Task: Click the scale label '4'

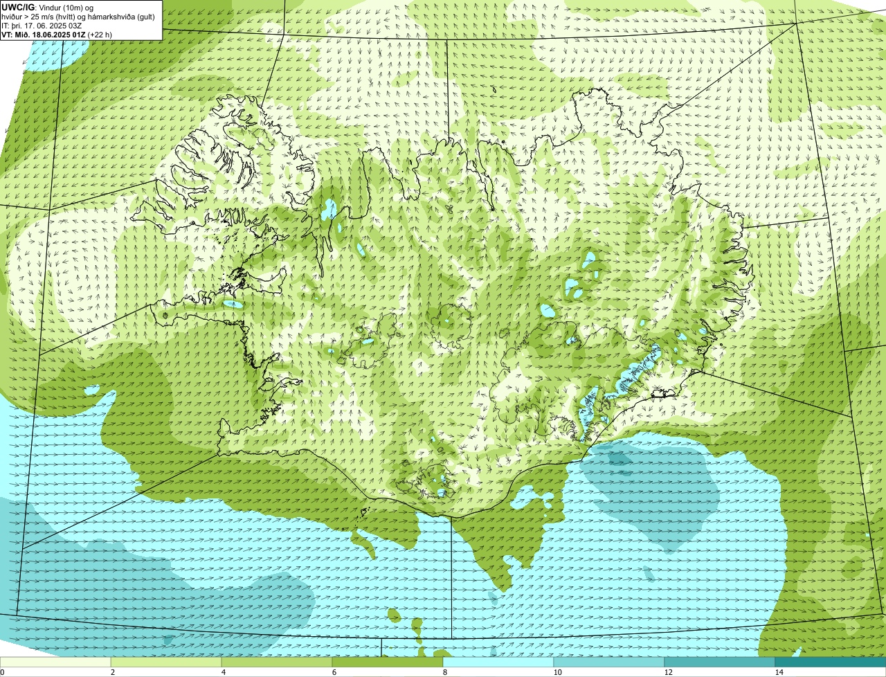Action: coord(223,672)
